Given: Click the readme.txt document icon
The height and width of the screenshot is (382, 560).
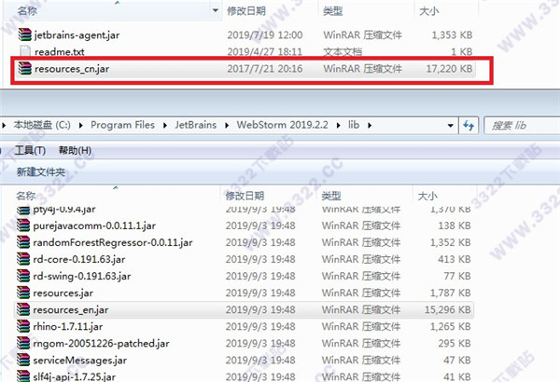Looking at the screenshot, I should coord(25,51).
